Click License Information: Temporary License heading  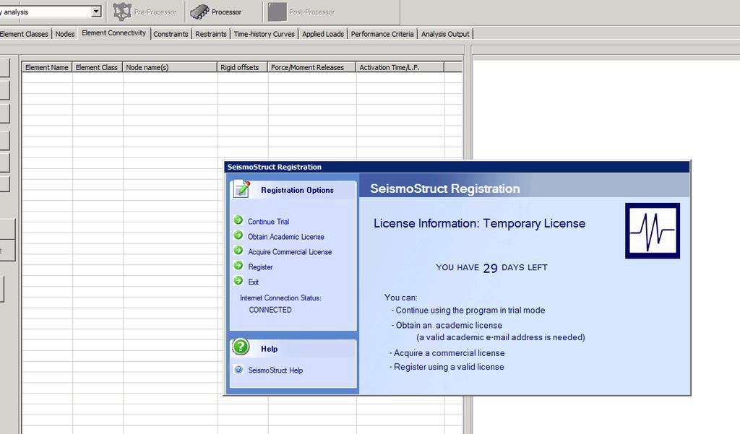(x=480, y=224)
